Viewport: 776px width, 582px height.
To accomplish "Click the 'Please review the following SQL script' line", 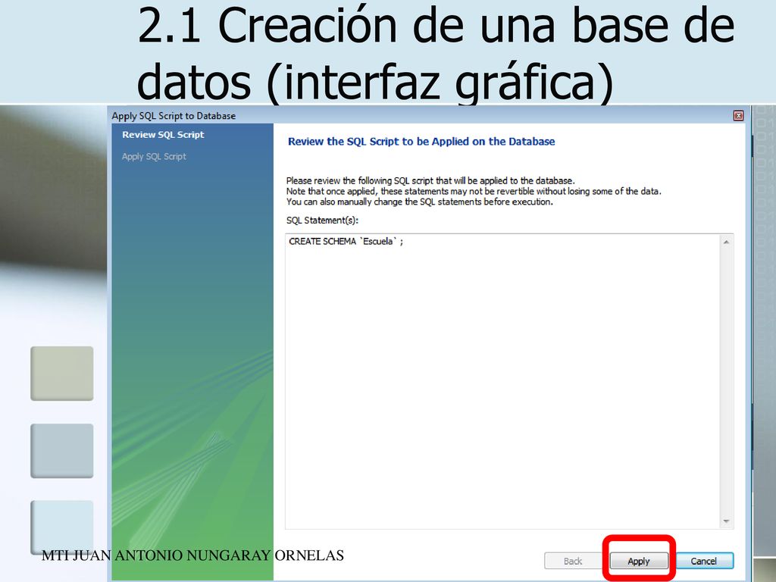I will pos(430,180).
